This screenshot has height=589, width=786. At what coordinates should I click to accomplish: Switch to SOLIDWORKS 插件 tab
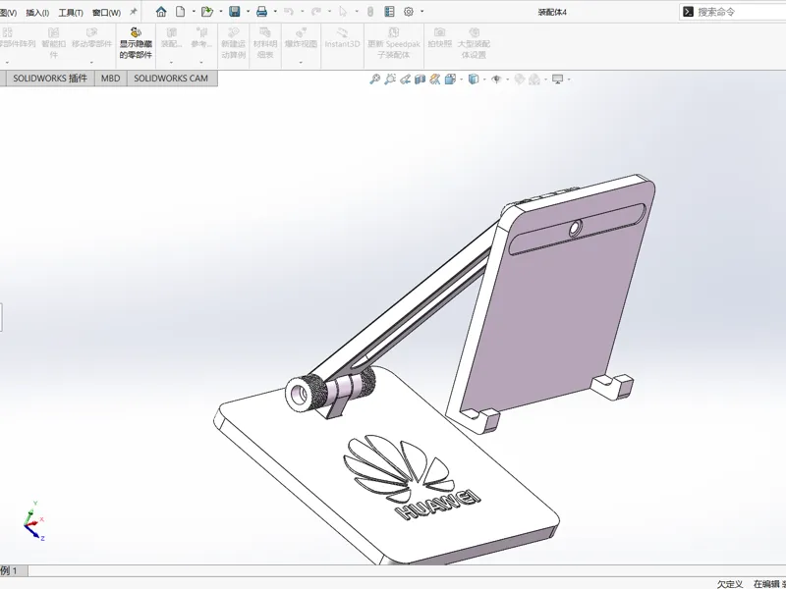click(50, 79)
